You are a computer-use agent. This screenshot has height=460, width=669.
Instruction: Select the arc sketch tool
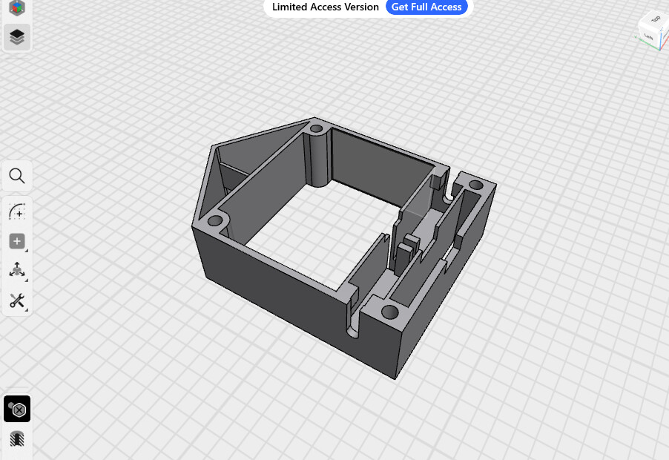17,211
